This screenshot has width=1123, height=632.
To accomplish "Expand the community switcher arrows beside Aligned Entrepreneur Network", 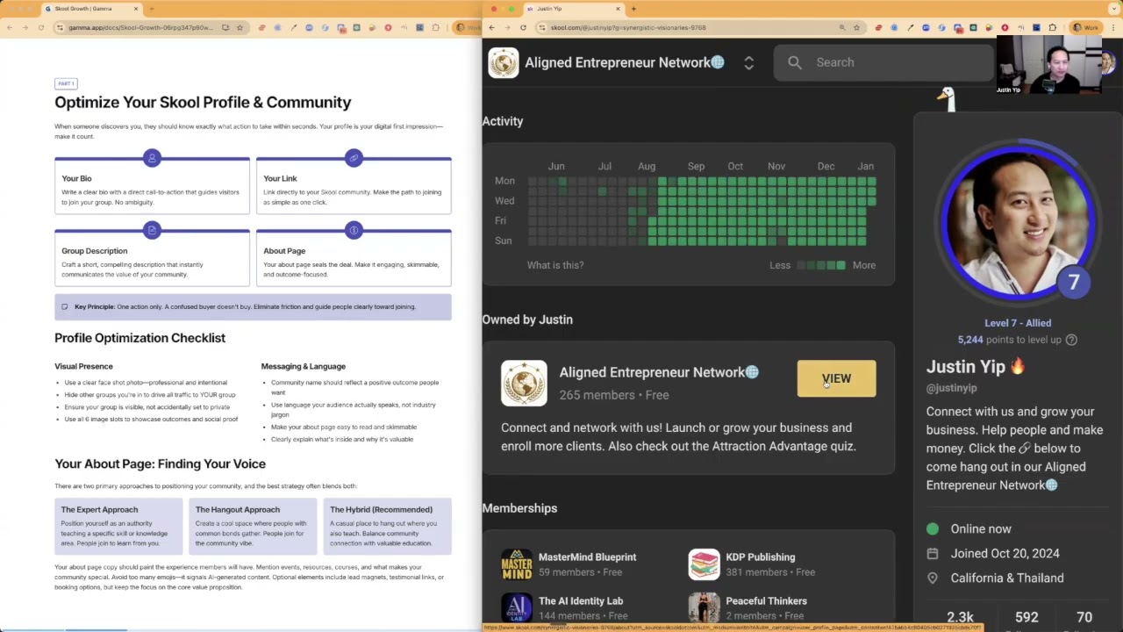I will pos(748,62).
